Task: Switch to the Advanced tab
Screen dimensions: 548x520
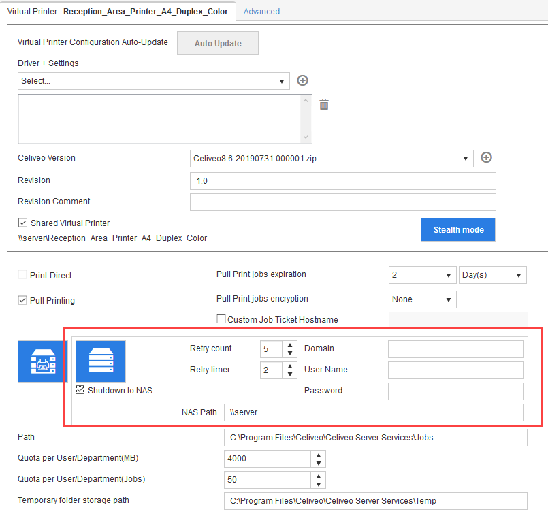Action: pyautogui.click(x=261, y=11)
